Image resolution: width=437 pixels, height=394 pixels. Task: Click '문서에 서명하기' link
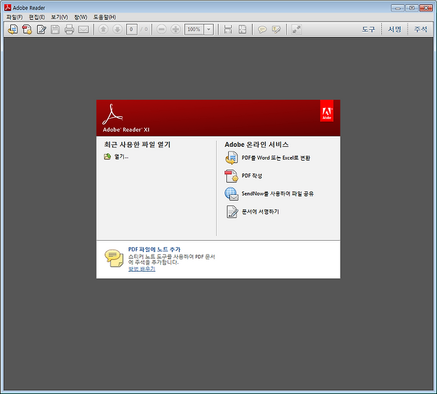coord(260,212)
